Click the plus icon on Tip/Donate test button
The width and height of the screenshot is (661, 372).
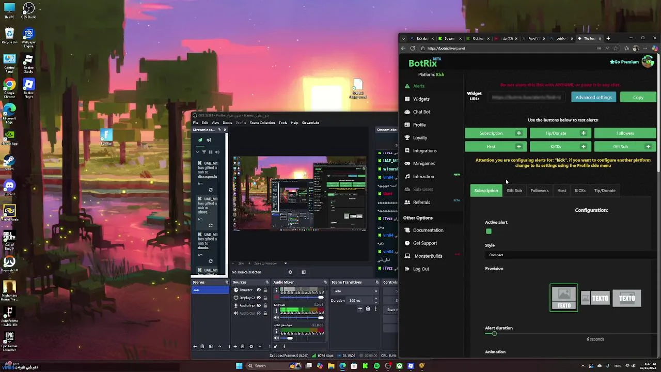(x=584, y=133)
